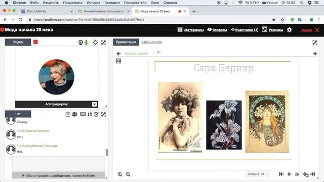324x182 pixels.
Task: Open the Файл menu in menu bar
Action: tap(34, 3)
